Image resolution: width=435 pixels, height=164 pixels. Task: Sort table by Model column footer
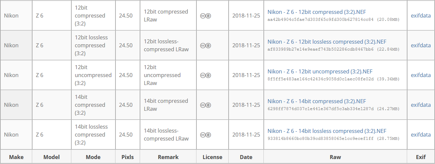click(x=51, y=157)
